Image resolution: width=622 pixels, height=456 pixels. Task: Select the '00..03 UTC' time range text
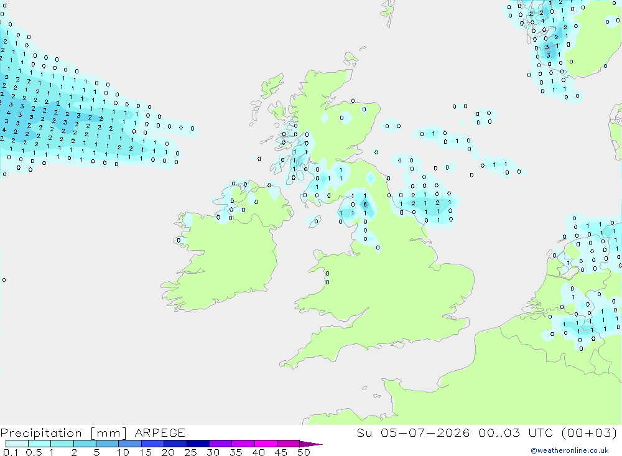pos(516,432)
